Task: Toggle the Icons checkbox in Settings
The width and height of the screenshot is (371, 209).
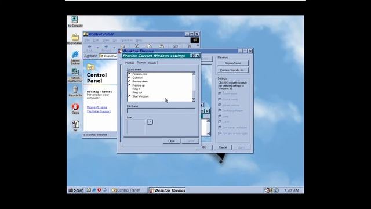Action: (220, 116)
